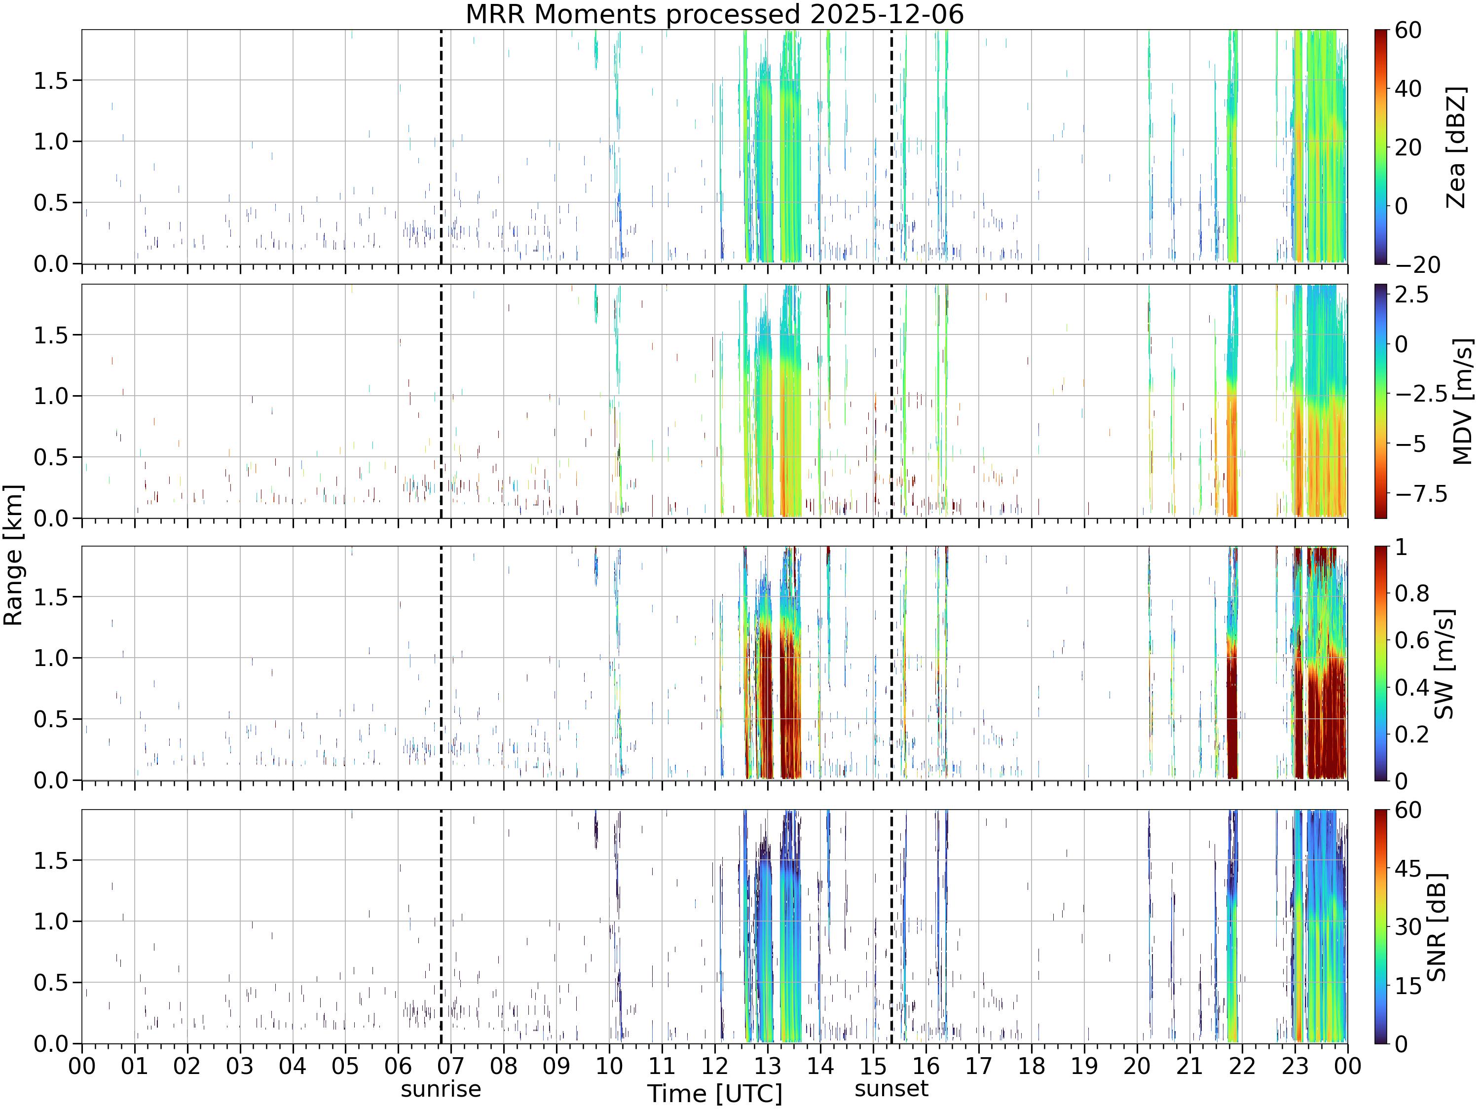The image size is (1480, 1110).
Task: Click the 06 hour tick label on the time axis
Action: point(398,1065)
